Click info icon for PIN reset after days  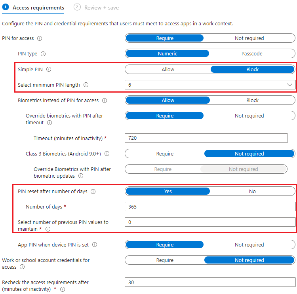coord(93,192)
